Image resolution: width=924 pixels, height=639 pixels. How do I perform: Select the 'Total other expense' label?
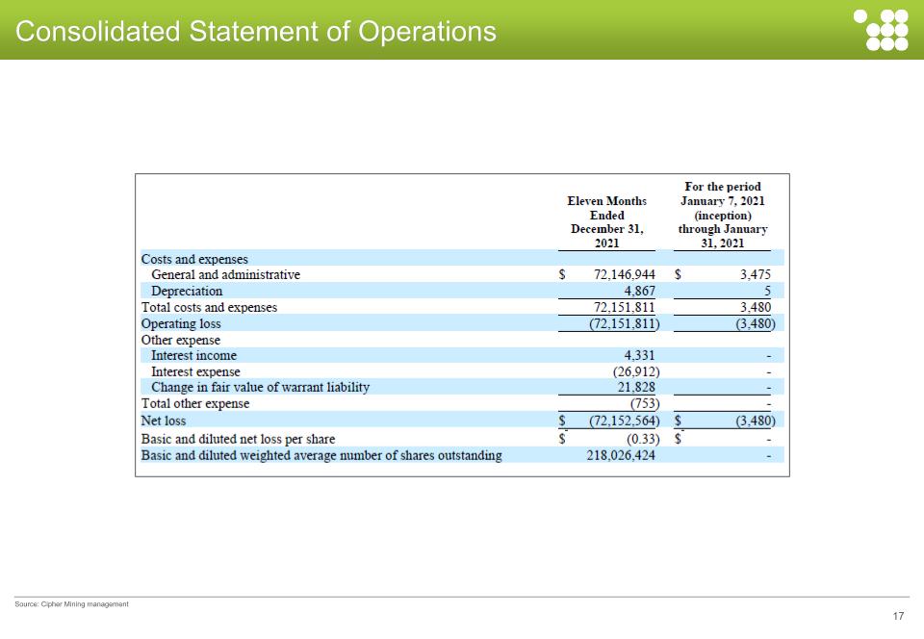[x=195, y=404]
